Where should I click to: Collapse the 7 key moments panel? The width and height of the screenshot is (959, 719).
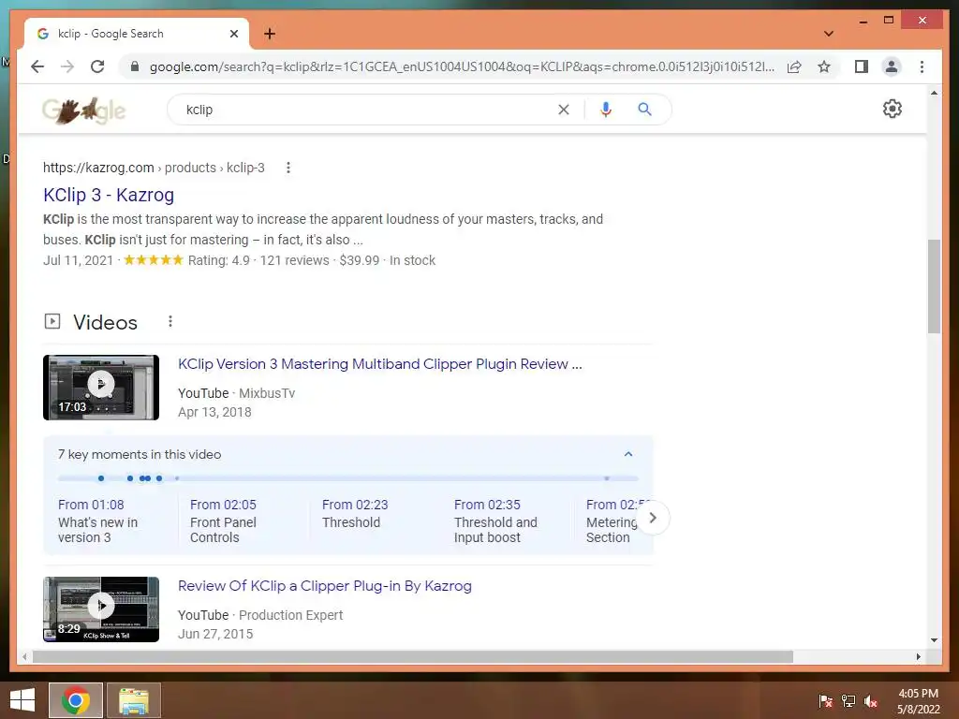(628, 454)
